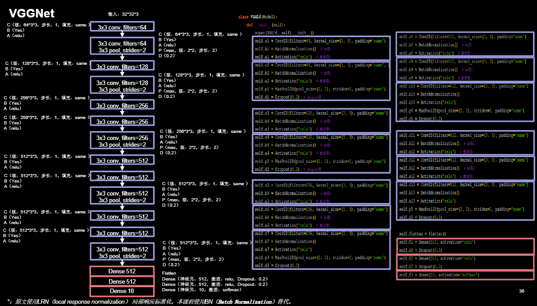537x306 pixels.
Task: Collapse the highlighted self.f1 Dense section
Action: [465, 246]
